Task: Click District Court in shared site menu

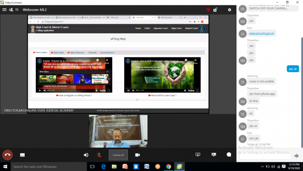Action: pos(191,28)
